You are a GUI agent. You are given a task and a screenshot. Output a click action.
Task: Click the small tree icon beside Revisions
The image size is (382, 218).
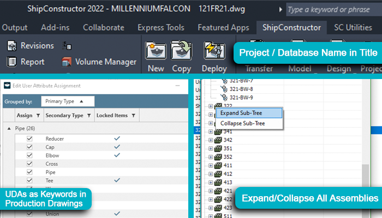[x=67, y=45]
